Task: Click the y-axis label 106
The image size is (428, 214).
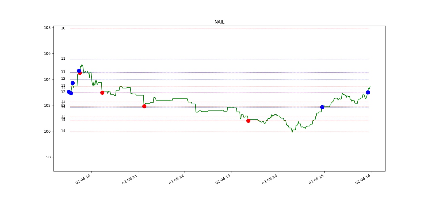Action: point(47,53)
